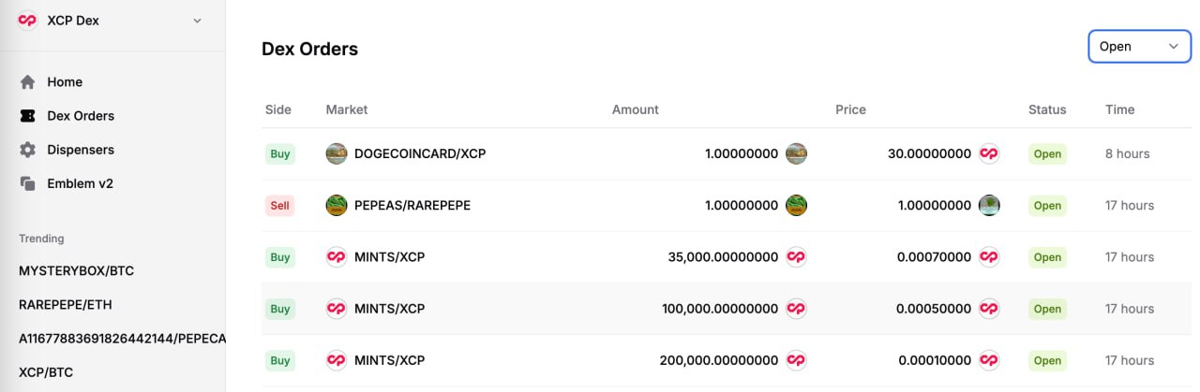Click the DOGECOINCARD/XCP market name
Image resolution: width=1200 pixels, height=392 pixels.
coord(420,153)
